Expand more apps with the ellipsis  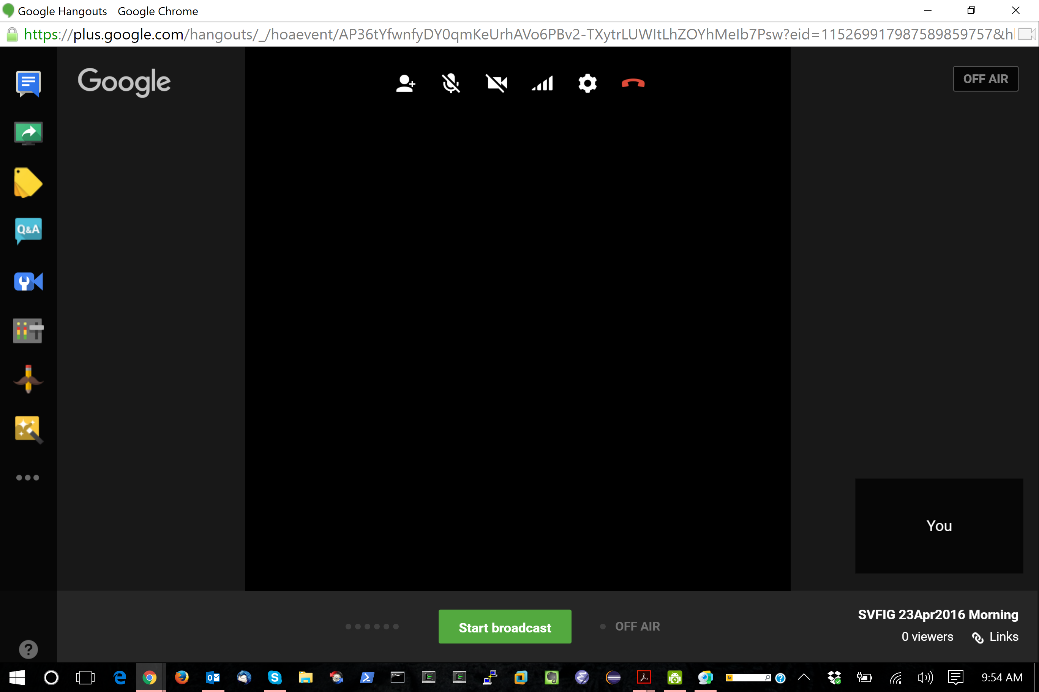[x=27, y=477]
